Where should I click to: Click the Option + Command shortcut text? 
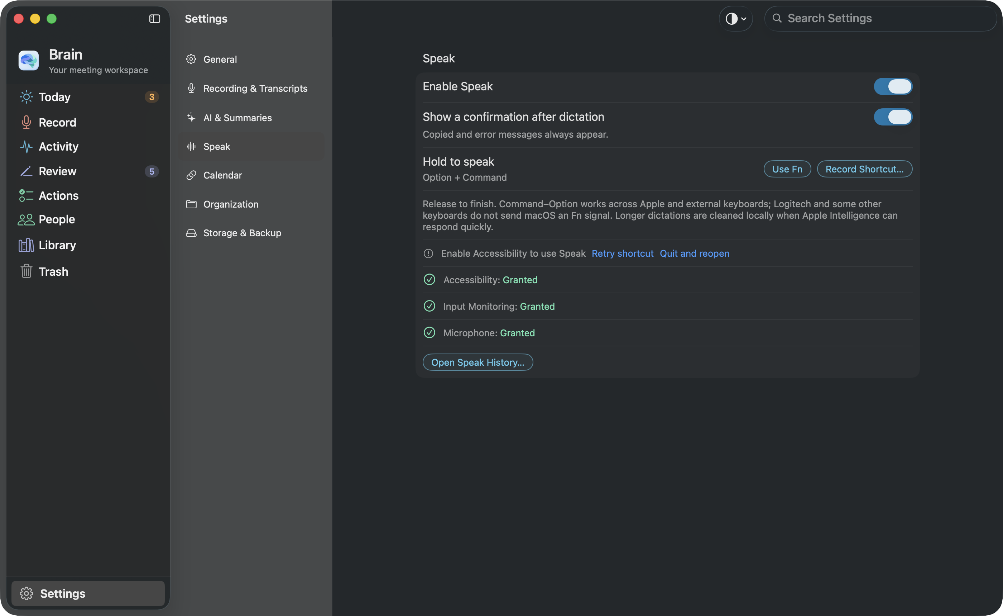point(465,177)
